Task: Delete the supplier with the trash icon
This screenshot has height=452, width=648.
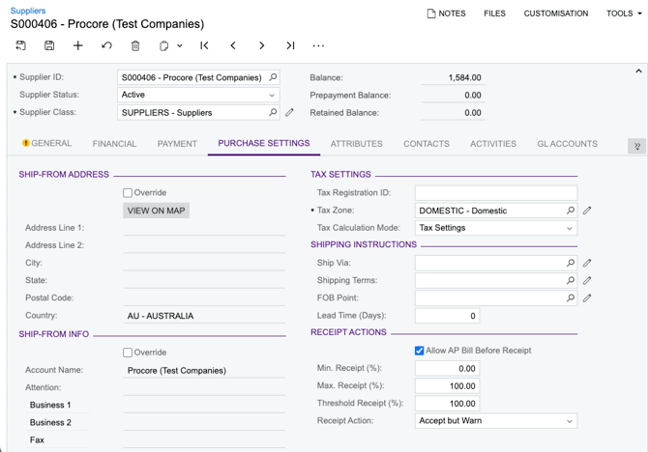Action: [x=135, y=45]
